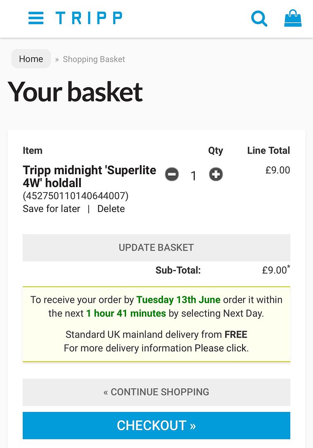This screenshot has width=313, height=448.
Task: Click the Tuesday 13th June delivery date
Action: (179, 300)
